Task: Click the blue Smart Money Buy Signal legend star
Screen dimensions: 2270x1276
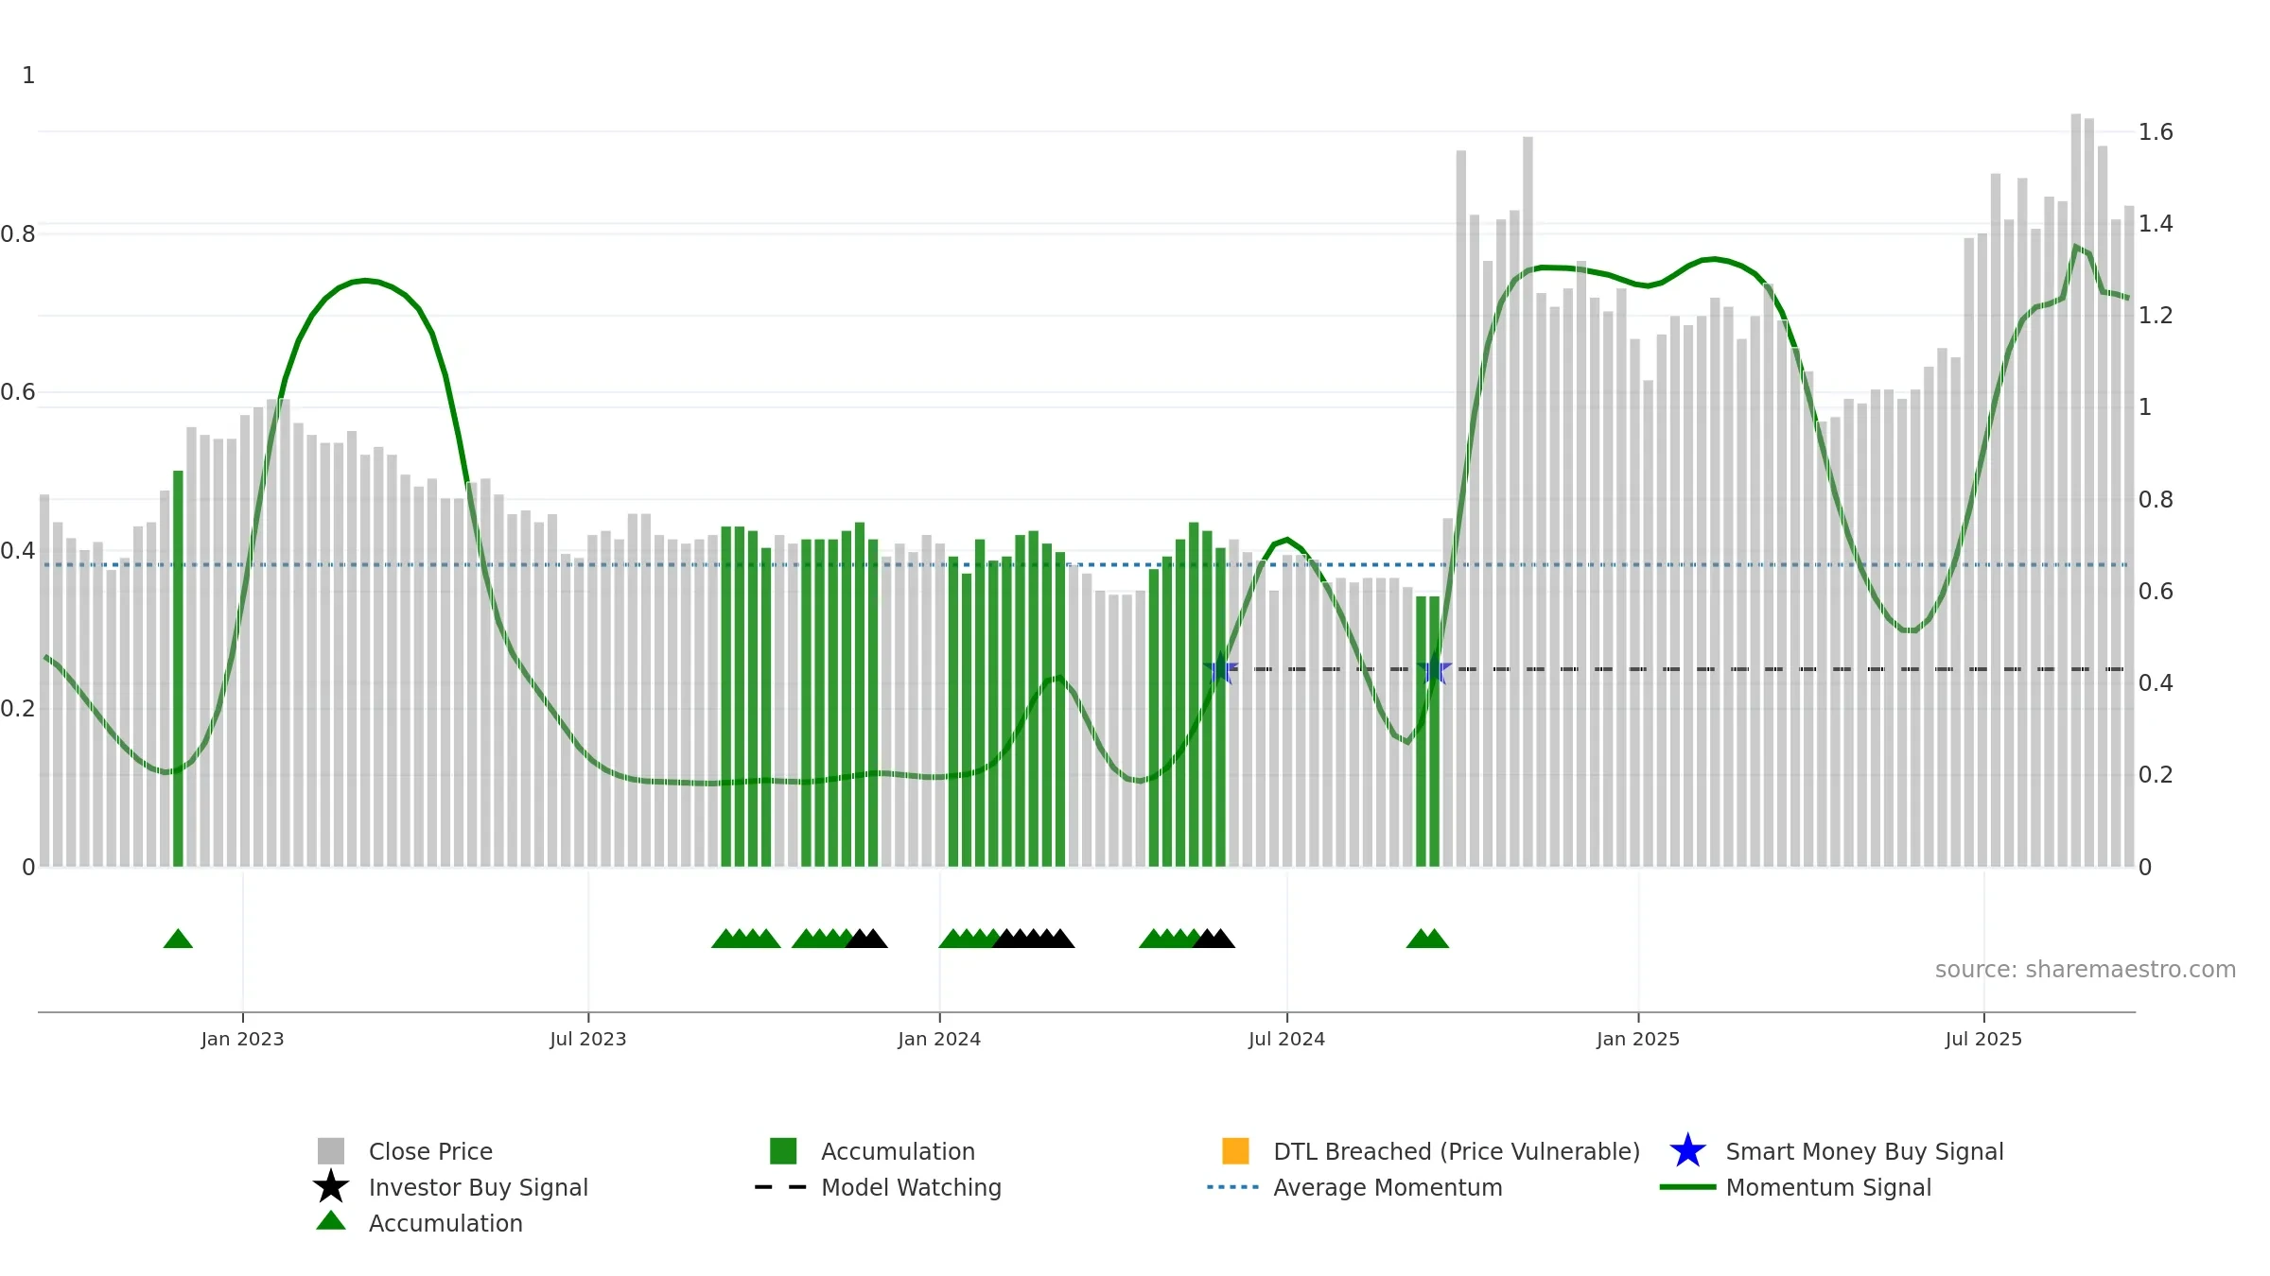Action: (x=1687, y=1150)
